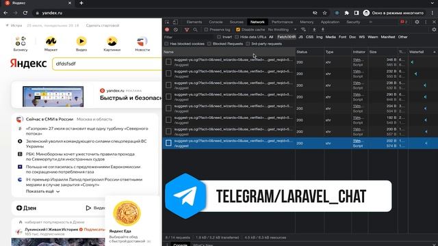The width and height of the screenshot is (438, 246).
Task: Check Hide data URLs checkbox
Action: pyautogui.click(x=237, y=37)
